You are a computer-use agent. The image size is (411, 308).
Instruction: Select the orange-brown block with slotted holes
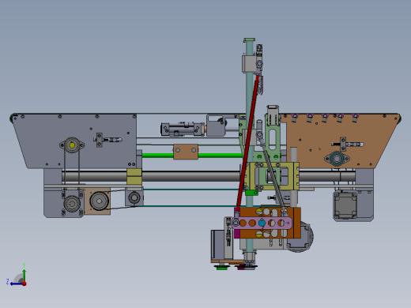267,223
